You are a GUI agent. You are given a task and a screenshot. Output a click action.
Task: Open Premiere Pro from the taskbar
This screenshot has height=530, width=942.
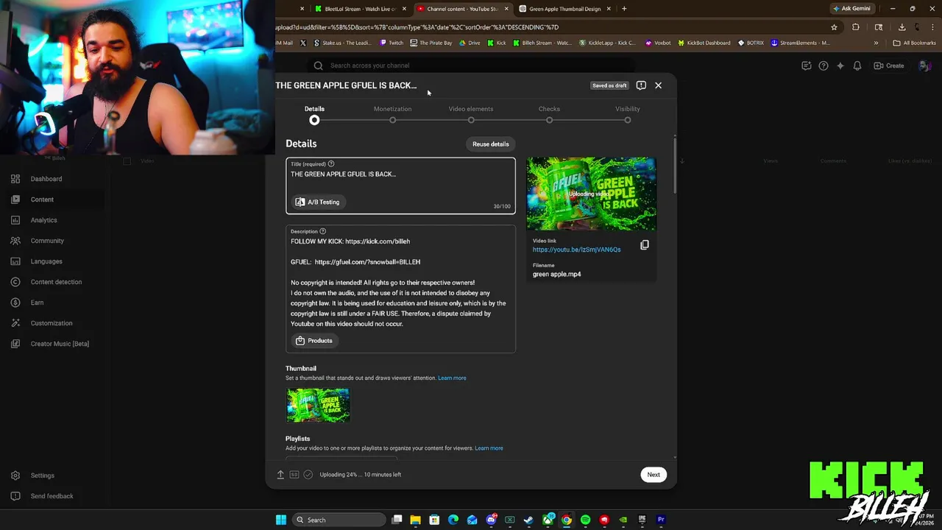point(661,520)
